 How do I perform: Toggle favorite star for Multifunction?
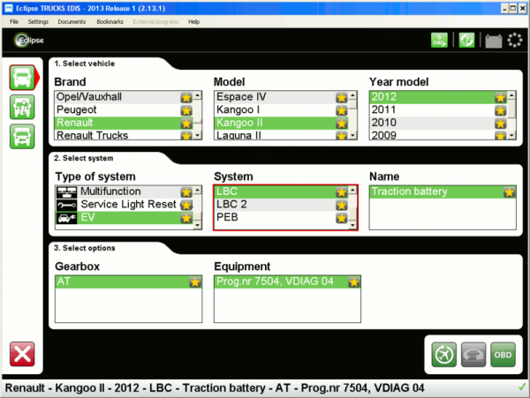click(186, 192)
